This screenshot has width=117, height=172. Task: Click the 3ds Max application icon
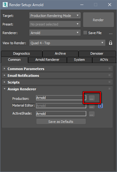(x=5, y=5)
